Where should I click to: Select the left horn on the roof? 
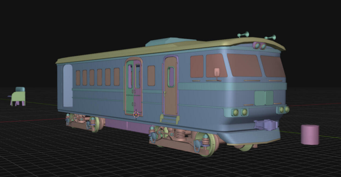(x=243, y=34)
